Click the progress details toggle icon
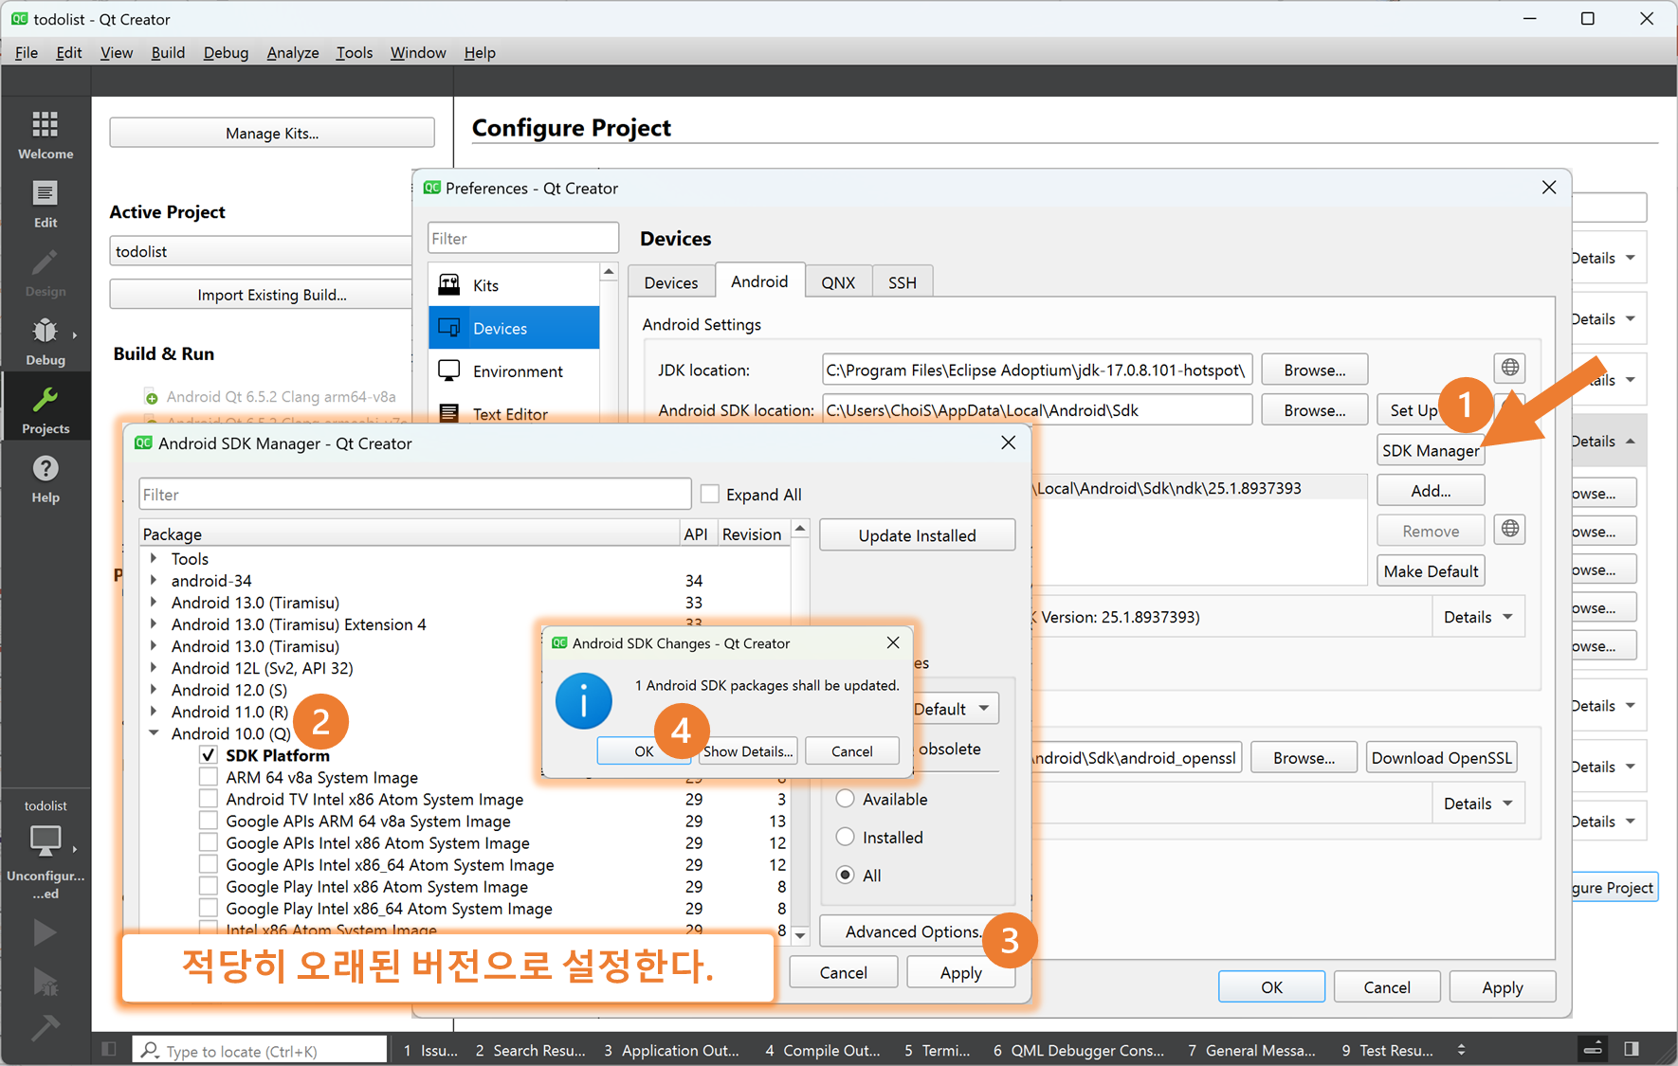Viewport: 1678px width, 1066px height. [1593, 1049]
